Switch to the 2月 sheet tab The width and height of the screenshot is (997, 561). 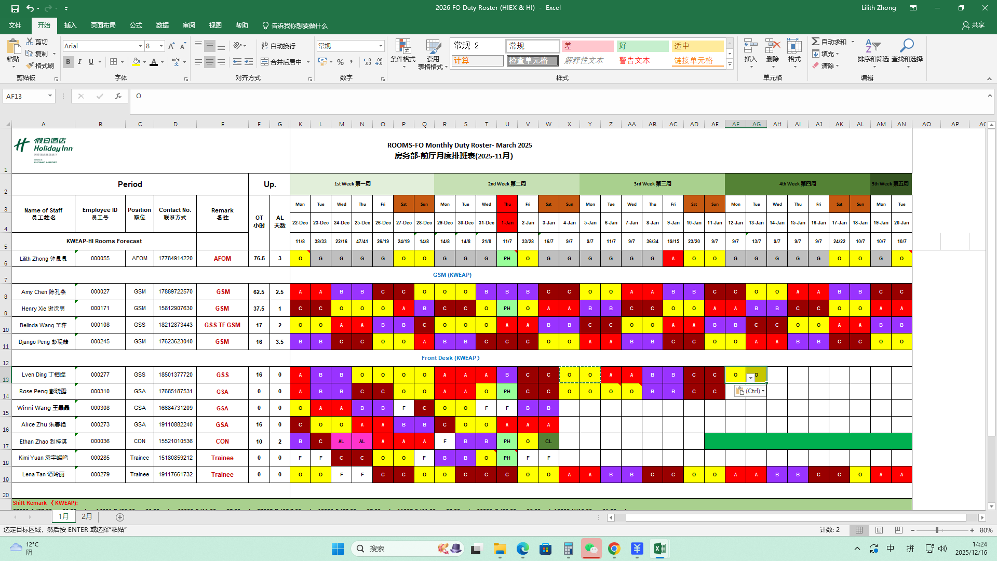click(87, 516)
